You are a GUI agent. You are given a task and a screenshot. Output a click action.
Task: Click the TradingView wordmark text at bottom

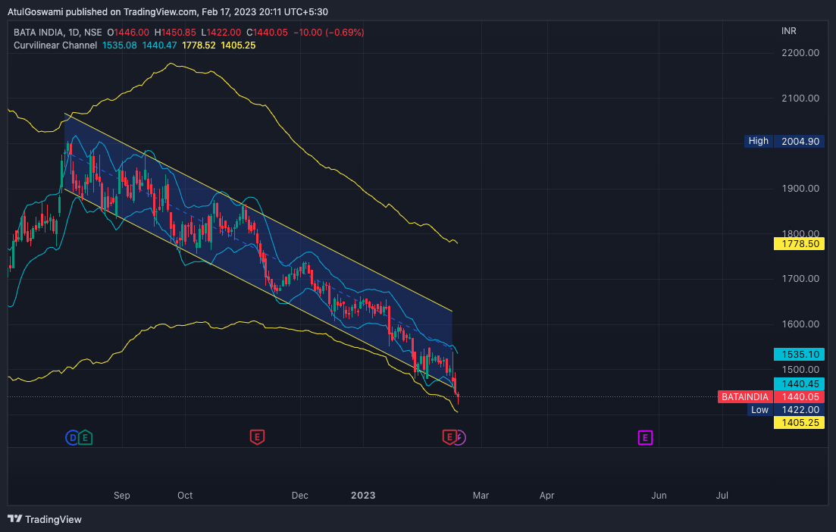click(x=53, y=519)
